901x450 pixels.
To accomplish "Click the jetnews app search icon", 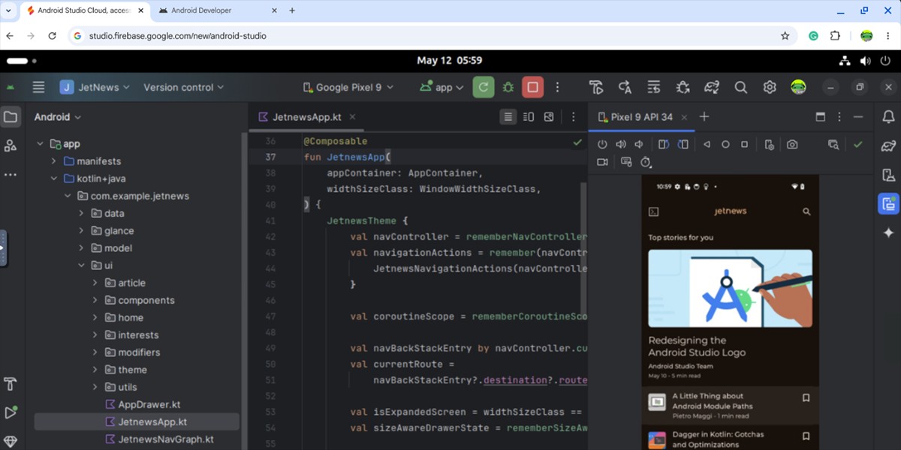I will 806,211.
